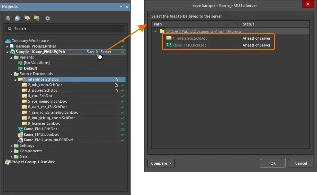Close the Projects panel
This screenshot has height=195, width=317.
coord(127,7)
